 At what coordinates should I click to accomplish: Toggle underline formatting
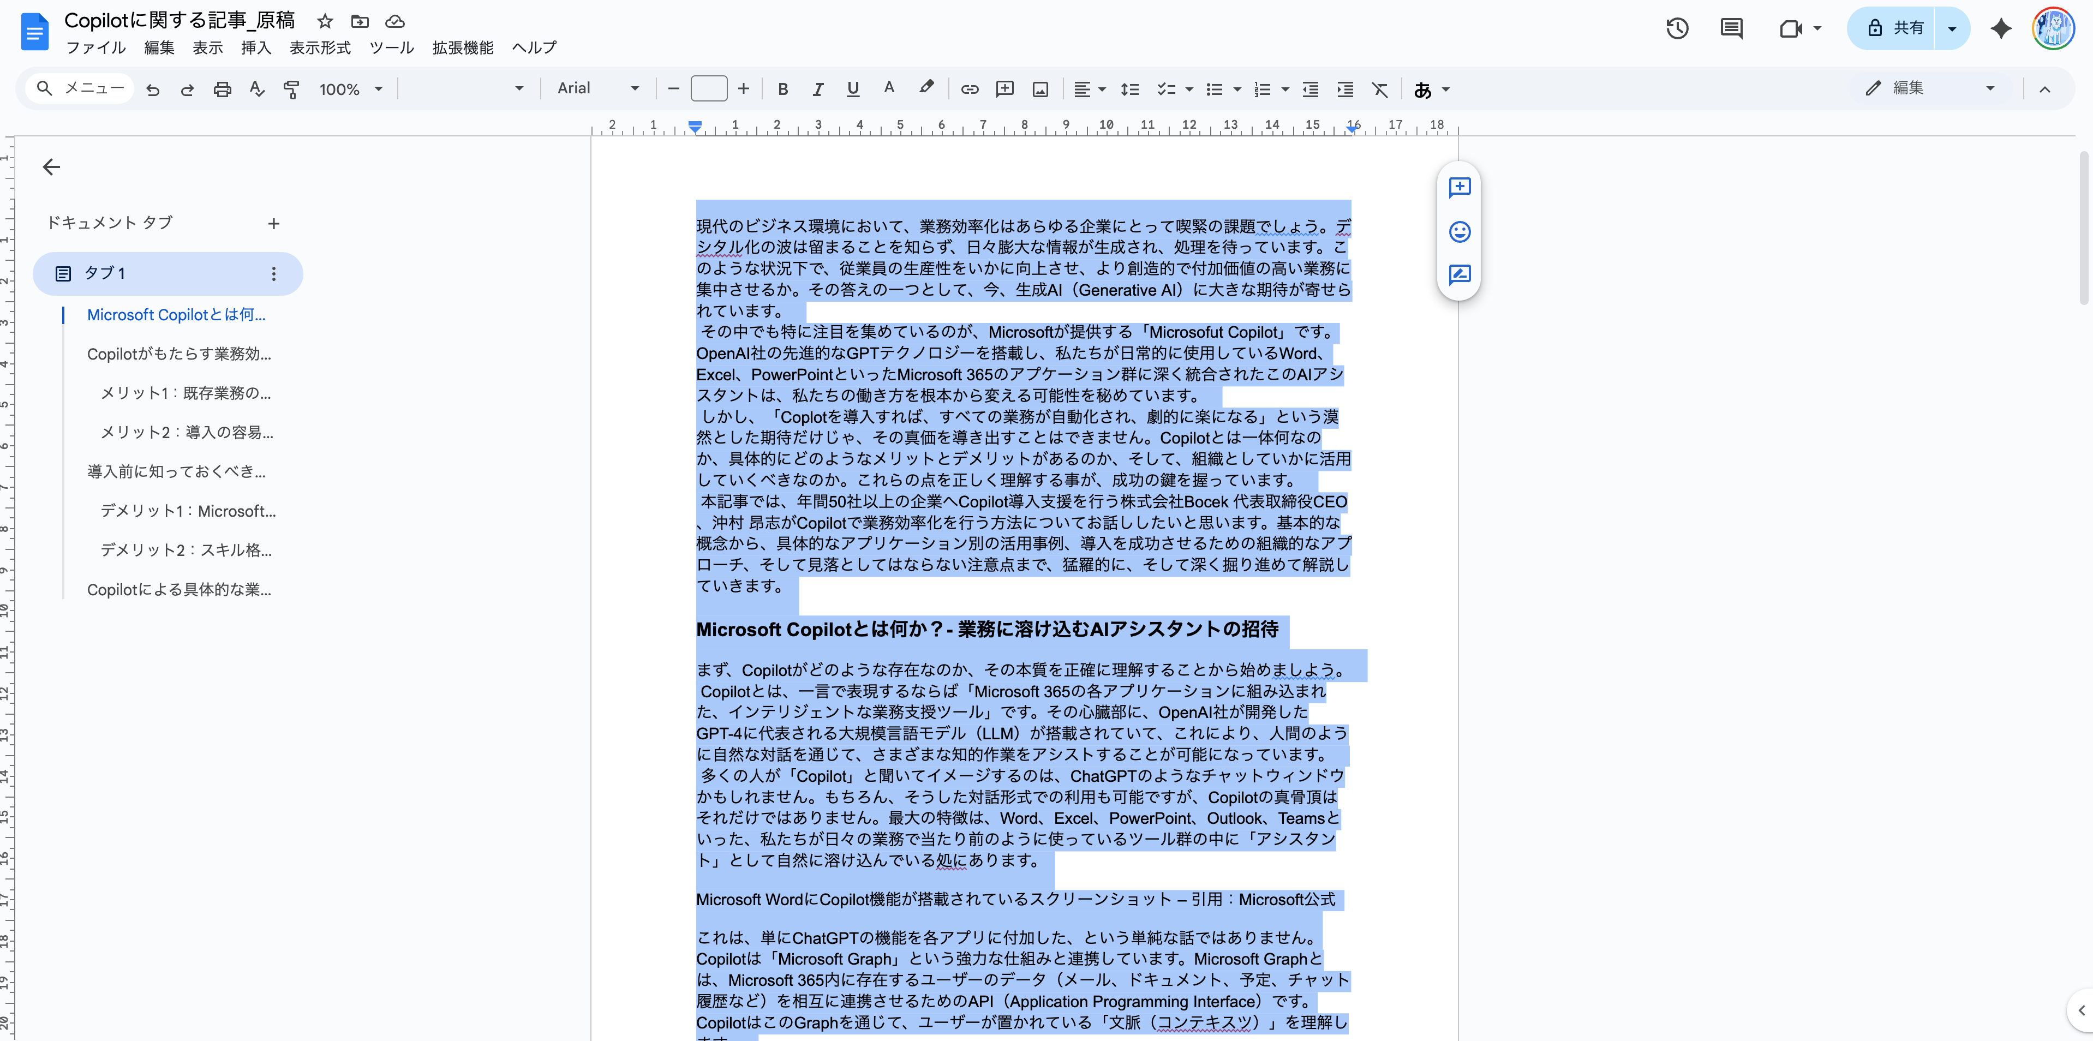[x=853, y=88]
